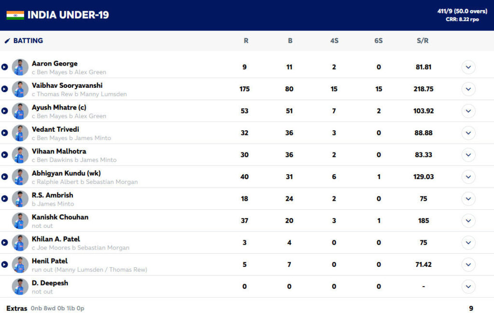Viewport: 494px width, 316px height.
Task: Click the S/R column header
Action: 423,41
